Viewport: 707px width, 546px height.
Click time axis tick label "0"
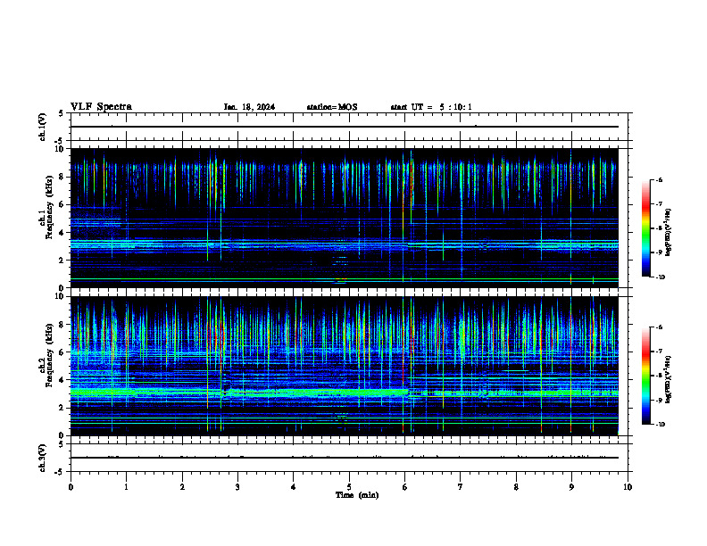point(71,487)
